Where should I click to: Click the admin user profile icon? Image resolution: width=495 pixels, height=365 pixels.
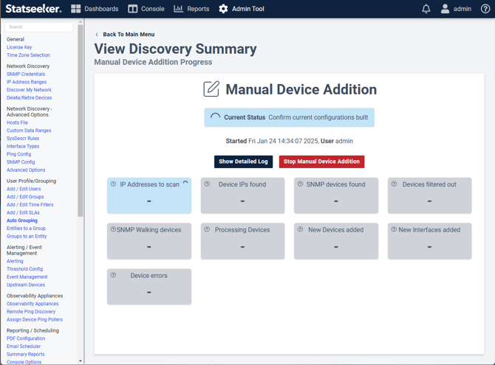pos(445,9)
